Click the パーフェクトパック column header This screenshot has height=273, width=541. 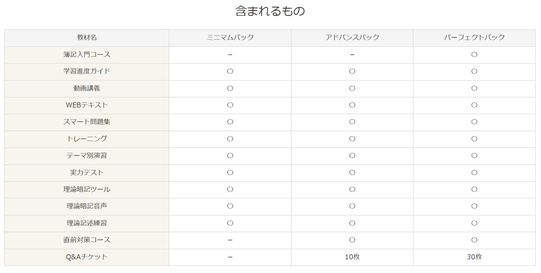474,38
